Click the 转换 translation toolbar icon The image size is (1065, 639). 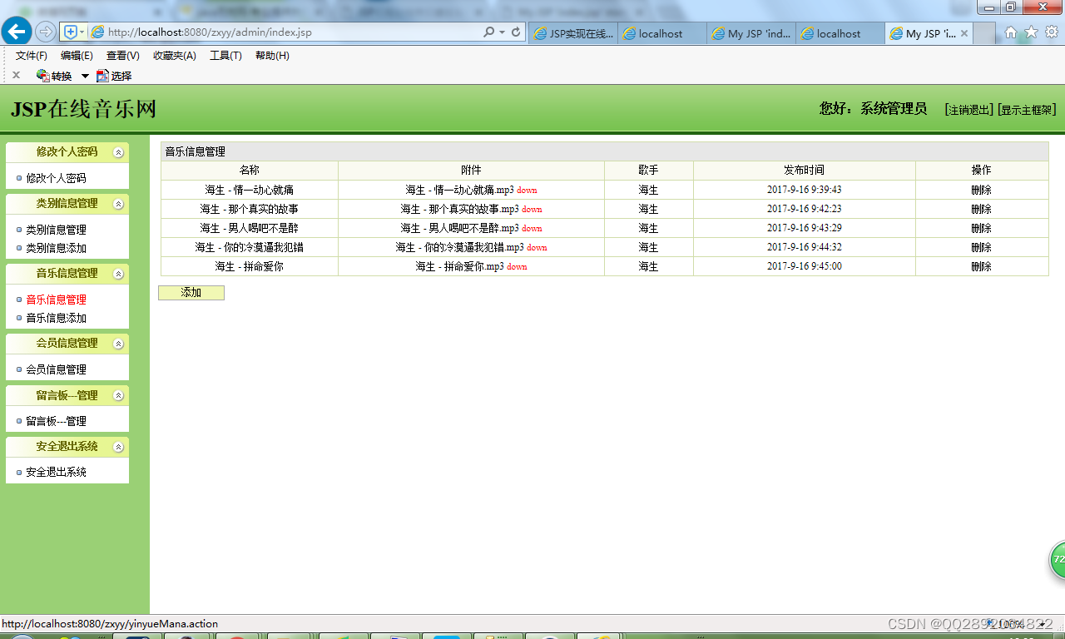click(x=53, y=75)
